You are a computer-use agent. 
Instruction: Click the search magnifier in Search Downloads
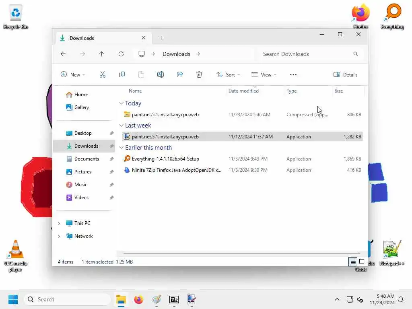tap(356, 54)
